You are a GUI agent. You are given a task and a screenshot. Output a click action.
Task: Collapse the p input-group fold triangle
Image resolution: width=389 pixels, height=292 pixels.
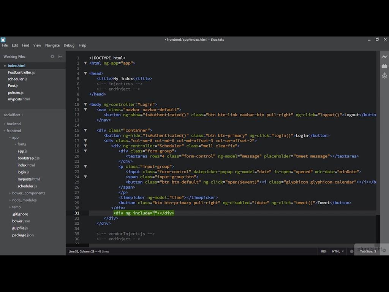pos(85,167)
